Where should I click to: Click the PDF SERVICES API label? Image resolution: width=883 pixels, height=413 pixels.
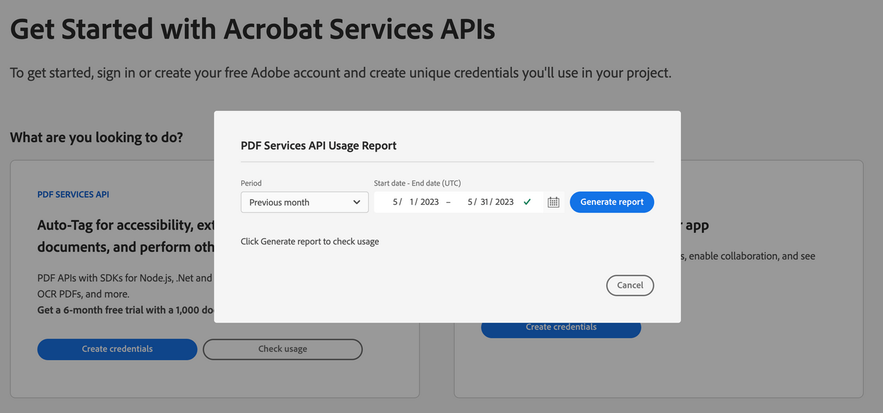click(x=73, y=194)
